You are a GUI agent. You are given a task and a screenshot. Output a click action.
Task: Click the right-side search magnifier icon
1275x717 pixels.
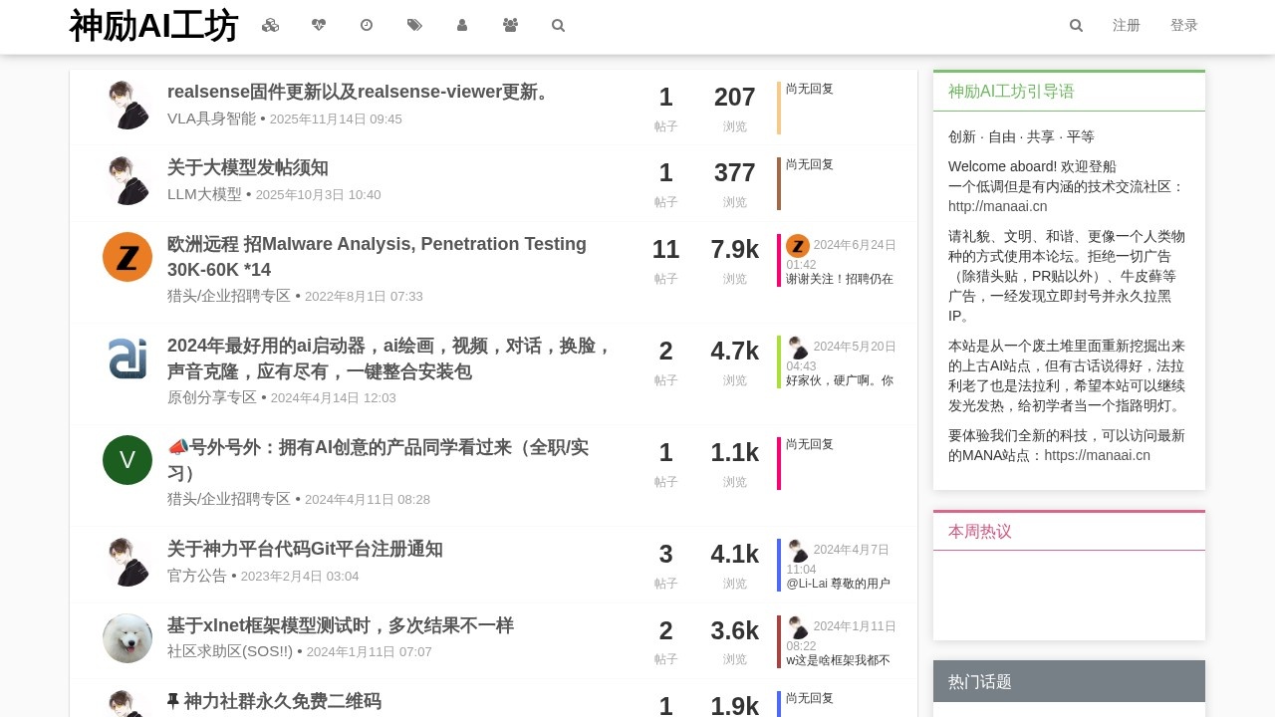coord(1076,25)
